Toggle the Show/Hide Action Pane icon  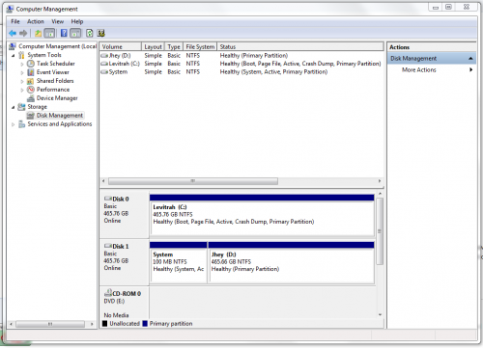point(75,33)
